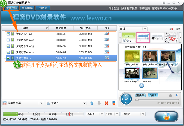Take a snapshot with camera icon

pyautogui.click(x=171, y=95)
